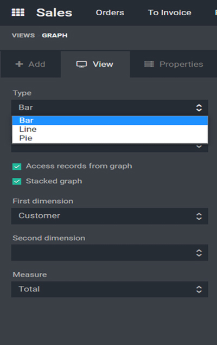217x345 pixels.
Task: Switch to the Properties tab
Action: [x=174, y=64]
